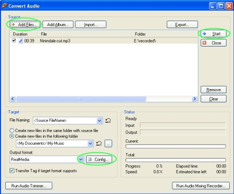The height and width of the screenshot is (194, 234).
Task: Toggle Transfer Tag if target format supports
Action: 12,171
